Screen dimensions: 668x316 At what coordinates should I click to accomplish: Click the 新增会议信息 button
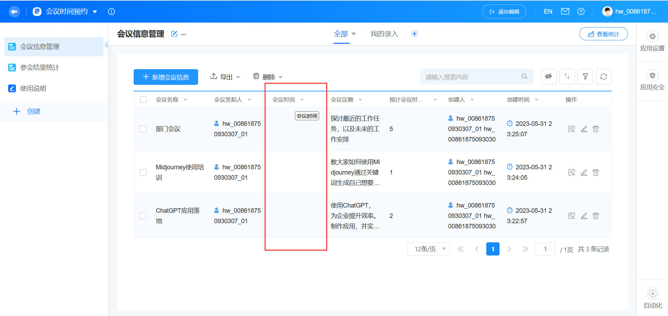coord(166,77)
